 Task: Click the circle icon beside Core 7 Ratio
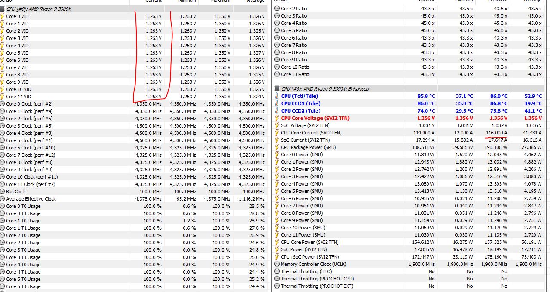click(277, 45)
